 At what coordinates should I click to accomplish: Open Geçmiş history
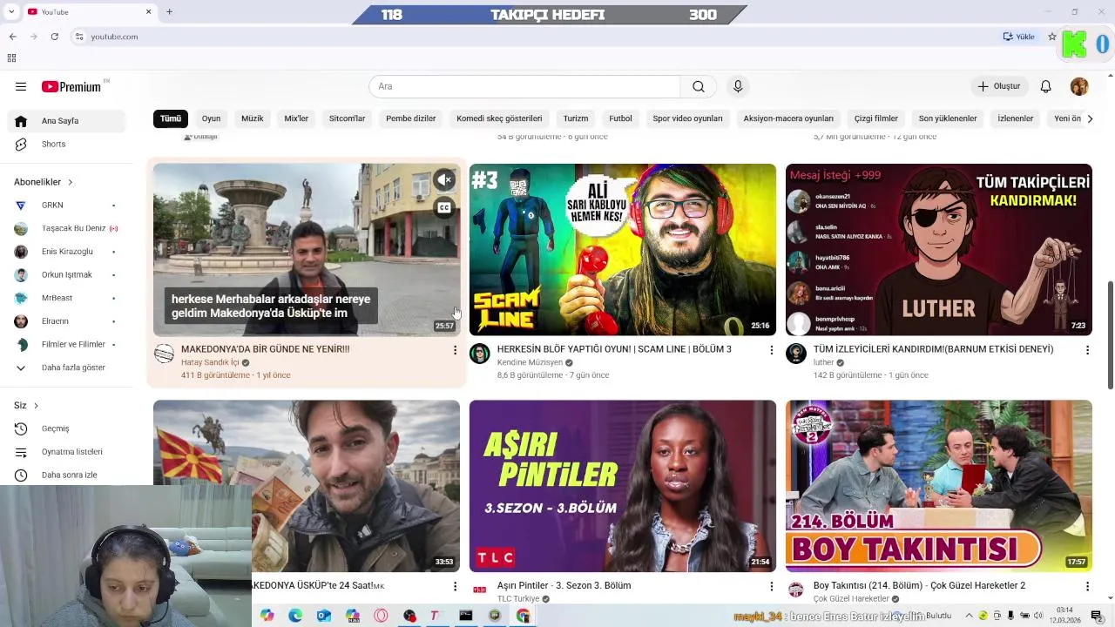tap(66, 428)
